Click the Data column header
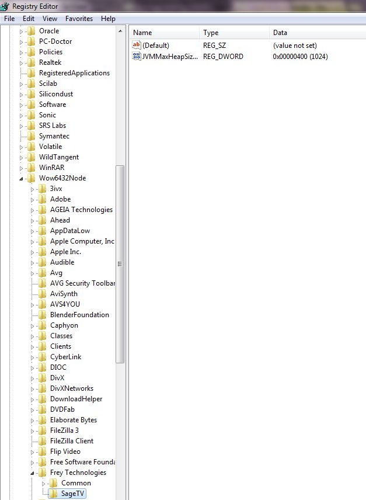The image size is (366, 500). 318,33
